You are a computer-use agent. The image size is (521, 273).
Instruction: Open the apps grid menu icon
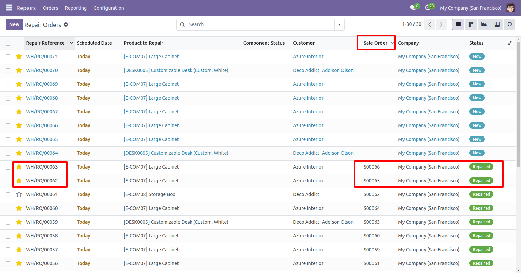9,8
